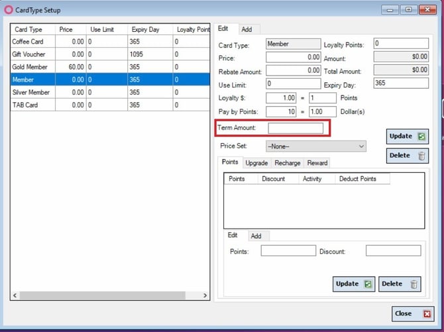Click the lower Update button's green icon

(x=368, y=284)
